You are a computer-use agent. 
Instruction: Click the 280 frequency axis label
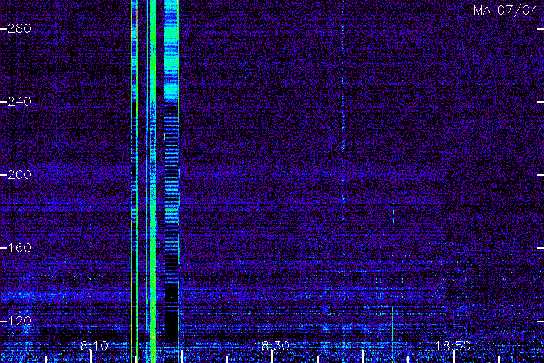click(x=19, y=28)
